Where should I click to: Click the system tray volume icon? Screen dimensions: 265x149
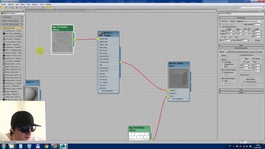click(247, 147)
